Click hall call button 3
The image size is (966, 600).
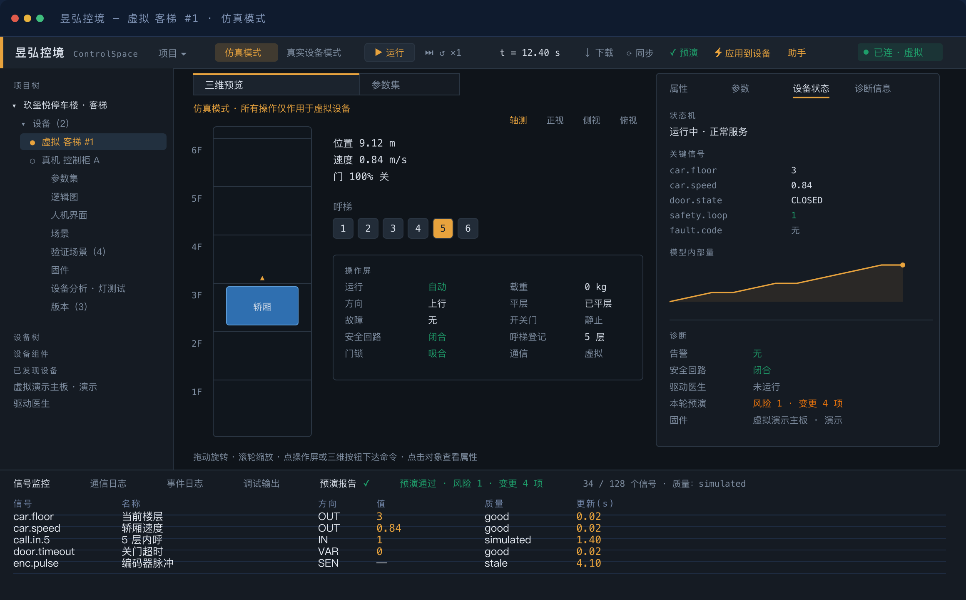[393, 228]
